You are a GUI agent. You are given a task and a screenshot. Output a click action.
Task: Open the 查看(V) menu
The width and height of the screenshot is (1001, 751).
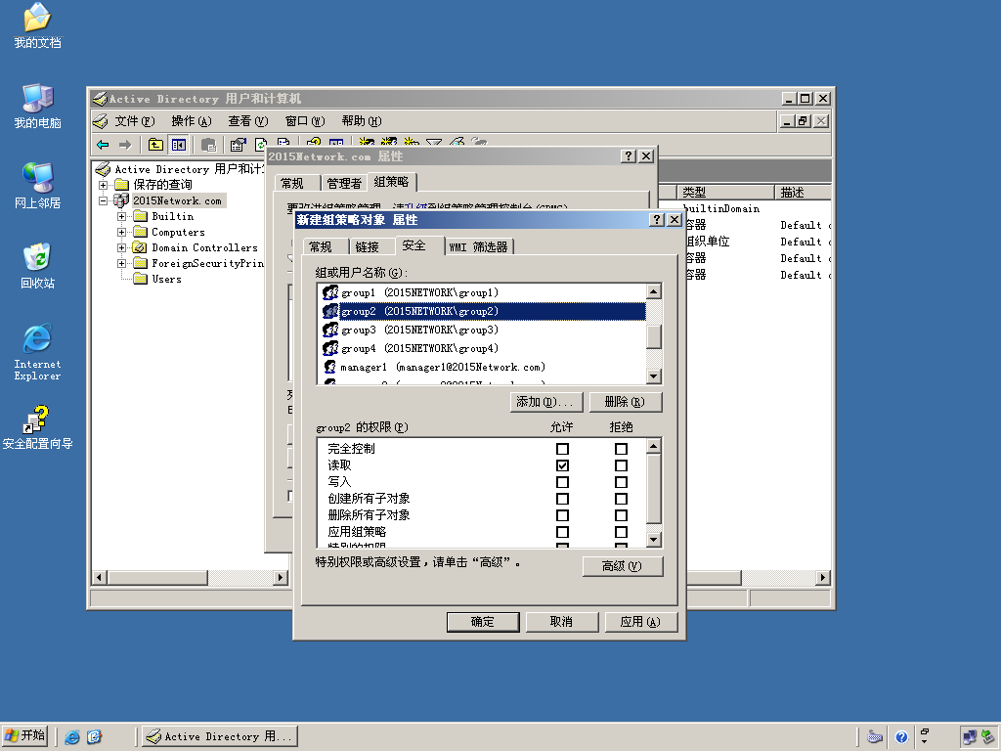pyautogui.click(x=247, y=121)
